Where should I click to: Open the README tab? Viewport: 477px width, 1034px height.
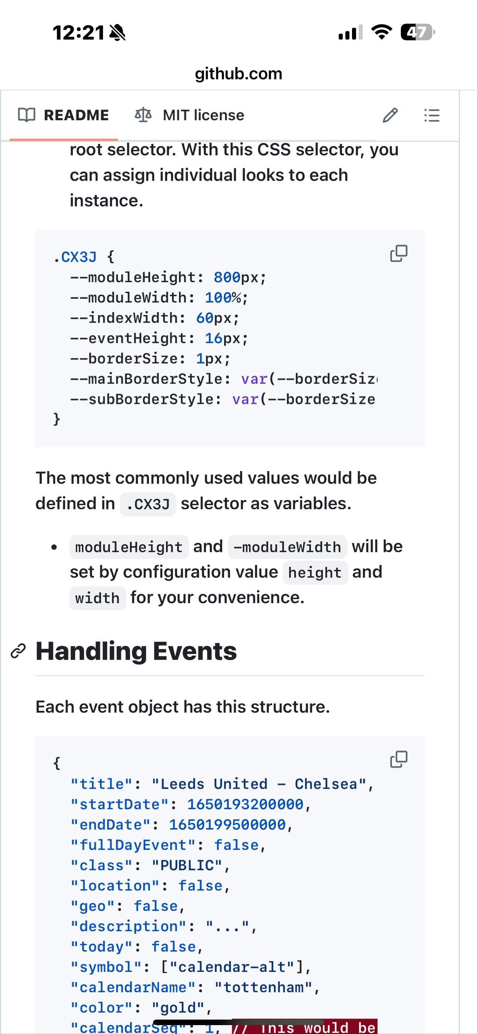[64, 115]
